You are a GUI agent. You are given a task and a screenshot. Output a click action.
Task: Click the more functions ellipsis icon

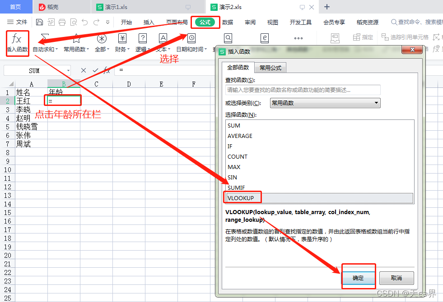(298, 38)
